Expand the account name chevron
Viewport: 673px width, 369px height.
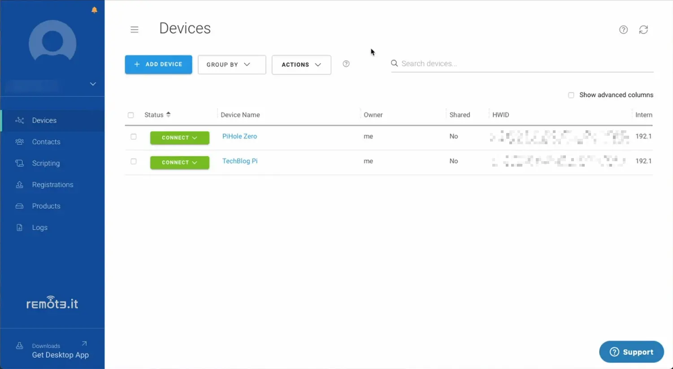pyautogui.click(x=93, y=84)
